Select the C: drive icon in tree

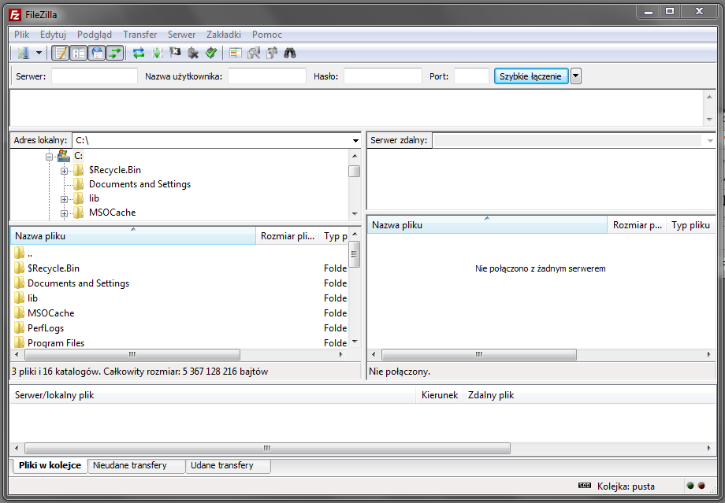coord(63,156)
